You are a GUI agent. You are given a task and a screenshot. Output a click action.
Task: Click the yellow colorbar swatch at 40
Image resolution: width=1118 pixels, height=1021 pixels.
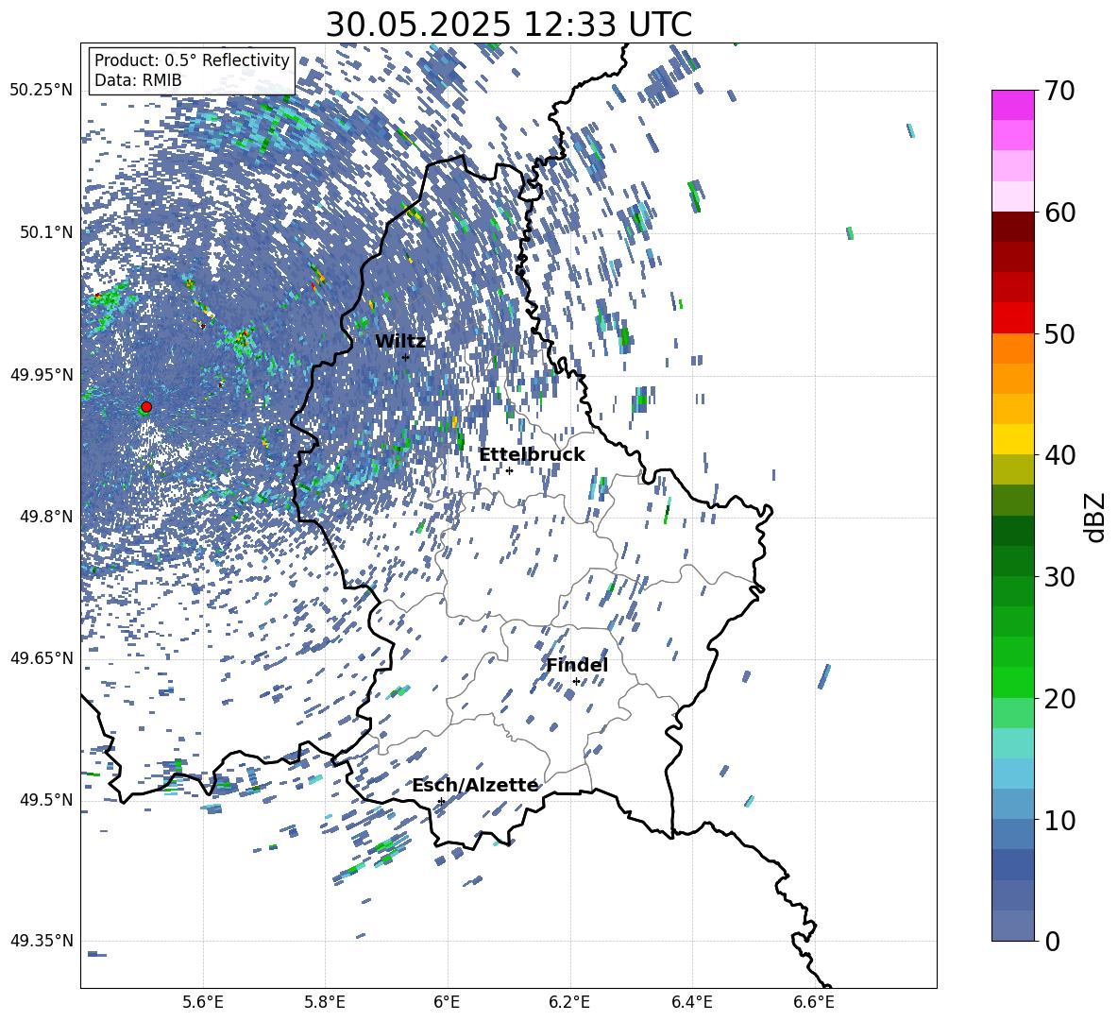1013,439
